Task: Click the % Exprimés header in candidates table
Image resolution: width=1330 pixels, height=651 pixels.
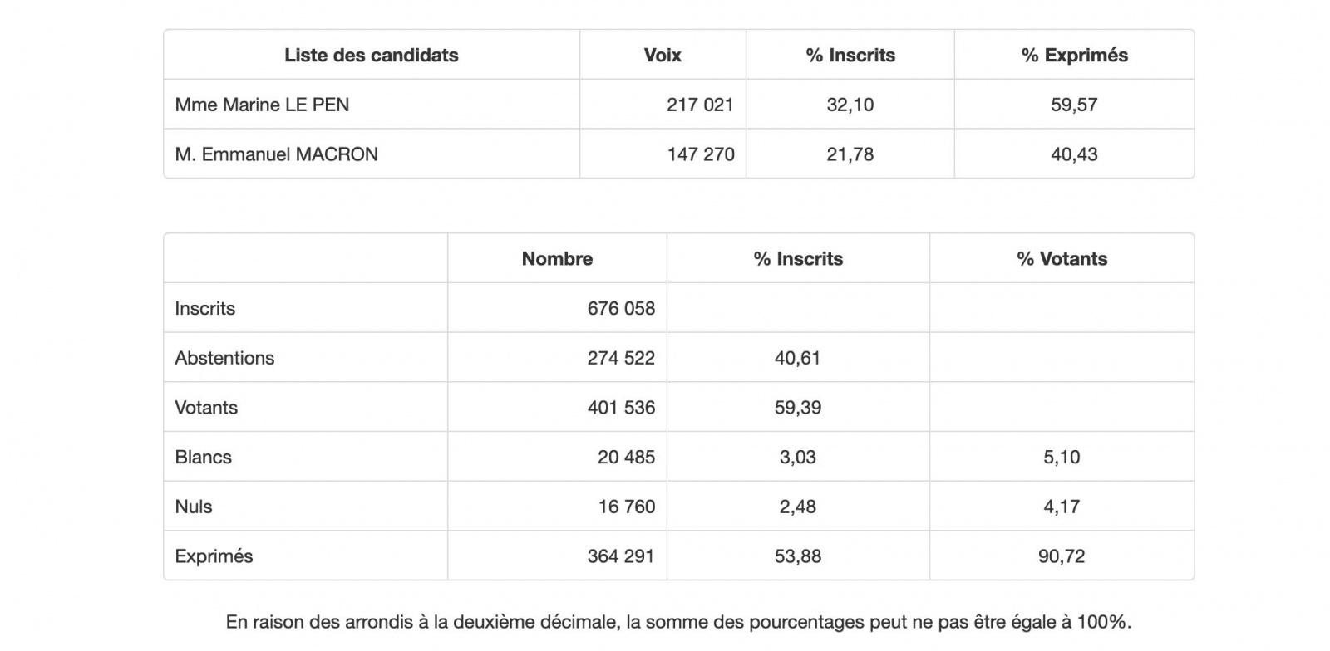Action: [1074, 55]
